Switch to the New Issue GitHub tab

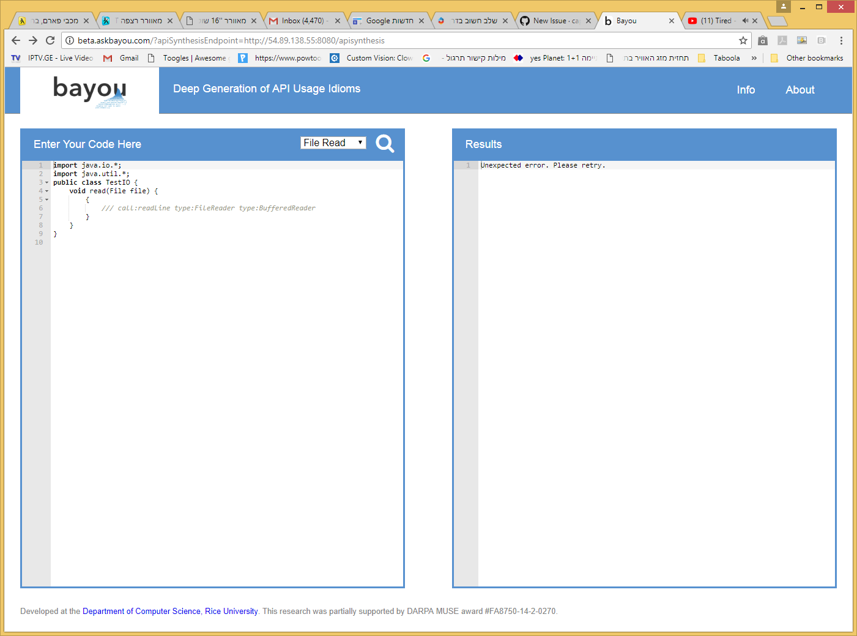[556, 21]
